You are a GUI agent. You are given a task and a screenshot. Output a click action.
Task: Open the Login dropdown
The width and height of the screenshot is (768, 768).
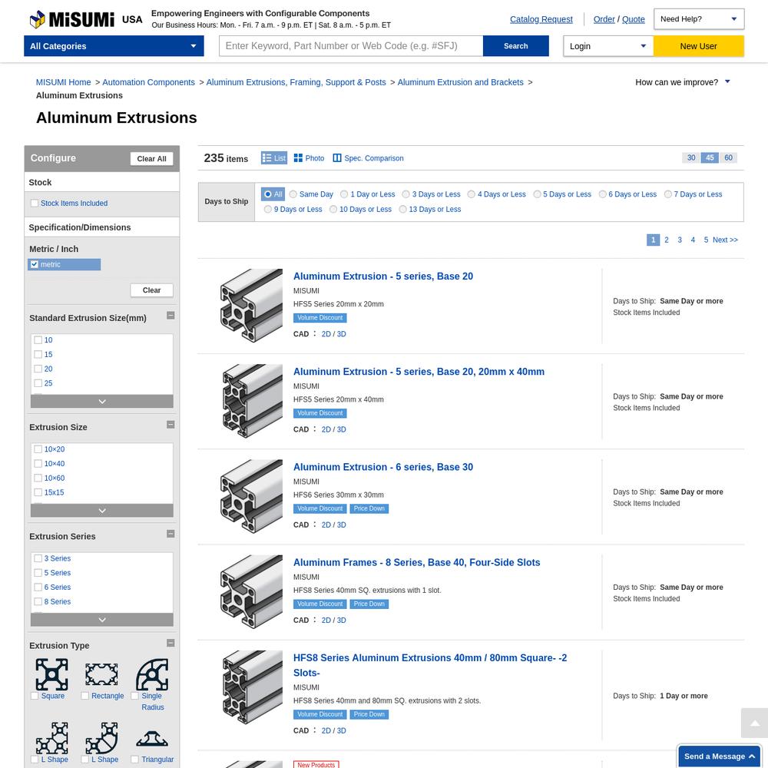click(608, 46)
